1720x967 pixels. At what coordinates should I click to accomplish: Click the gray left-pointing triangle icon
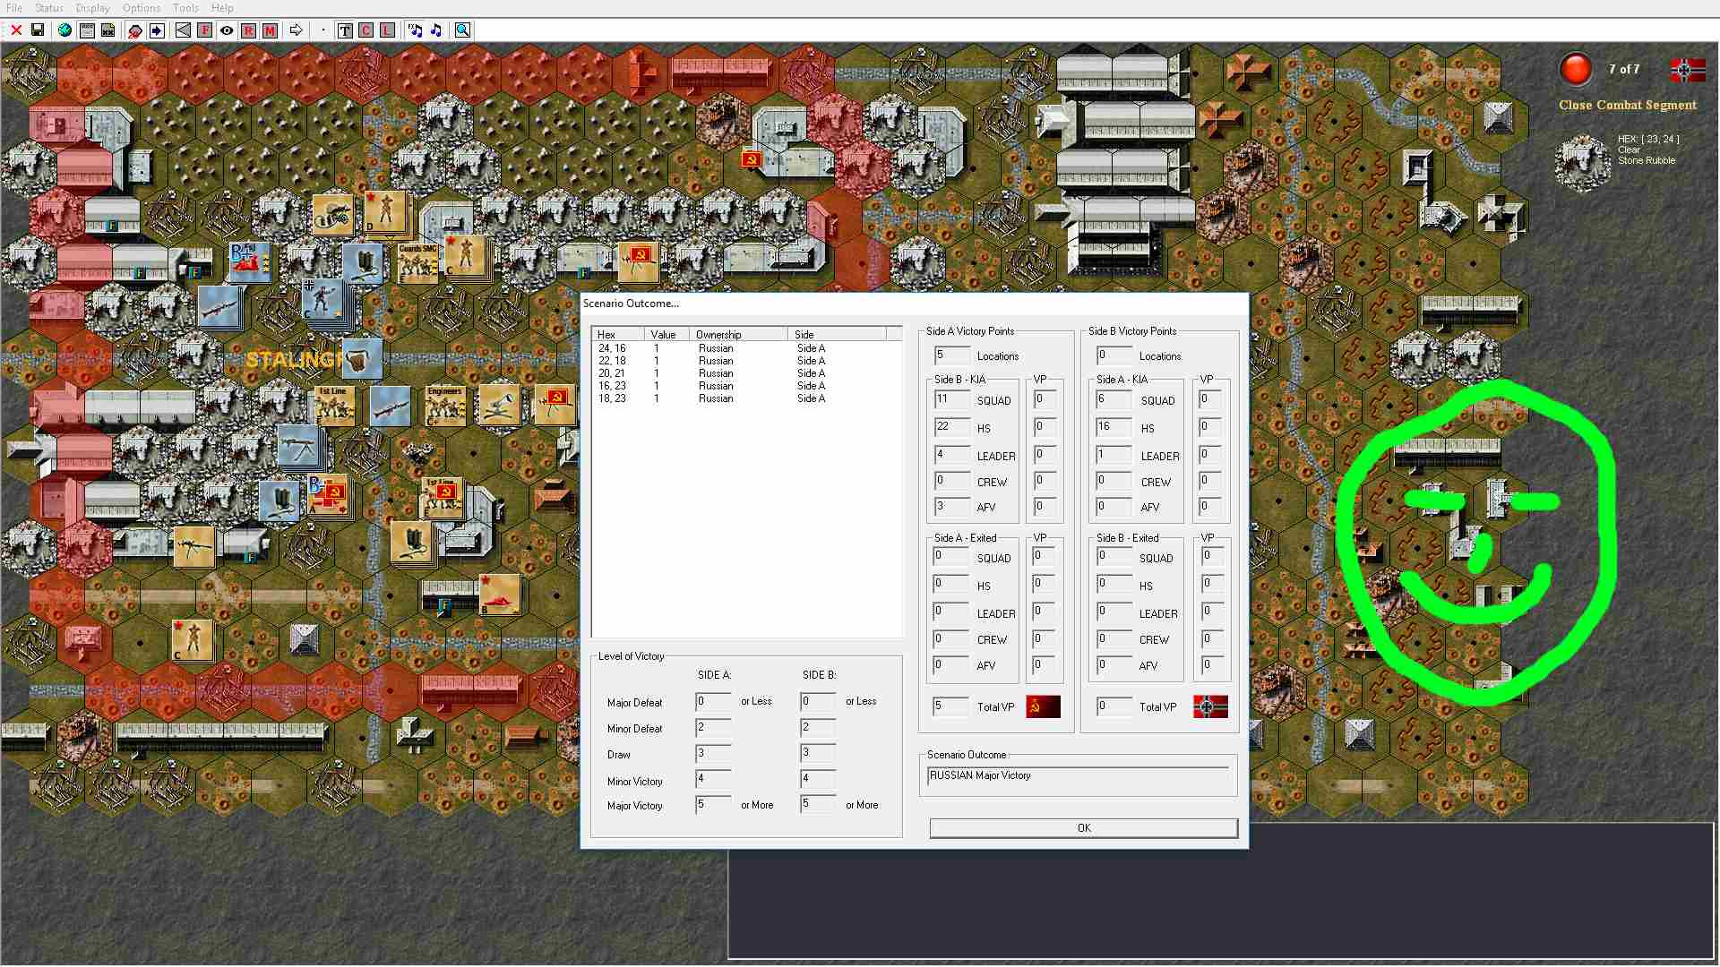pos(183,30)
